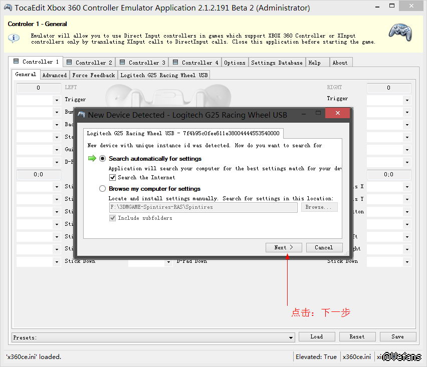Open the About tab
This screenshot has height=367, width=427.
click(x=340, y=63)
